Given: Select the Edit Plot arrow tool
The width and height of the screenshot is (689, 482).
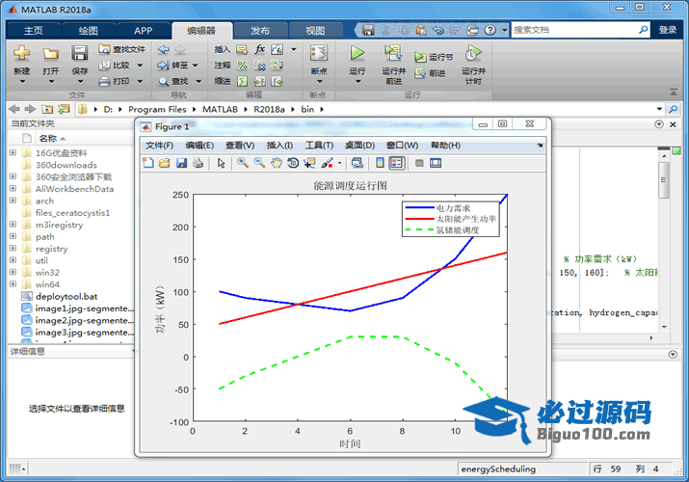Looking at the screenshot, I should click(x=221, y=163).
